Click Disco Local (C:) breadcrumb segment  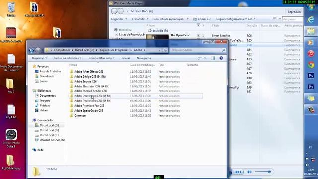click(84, 50)
